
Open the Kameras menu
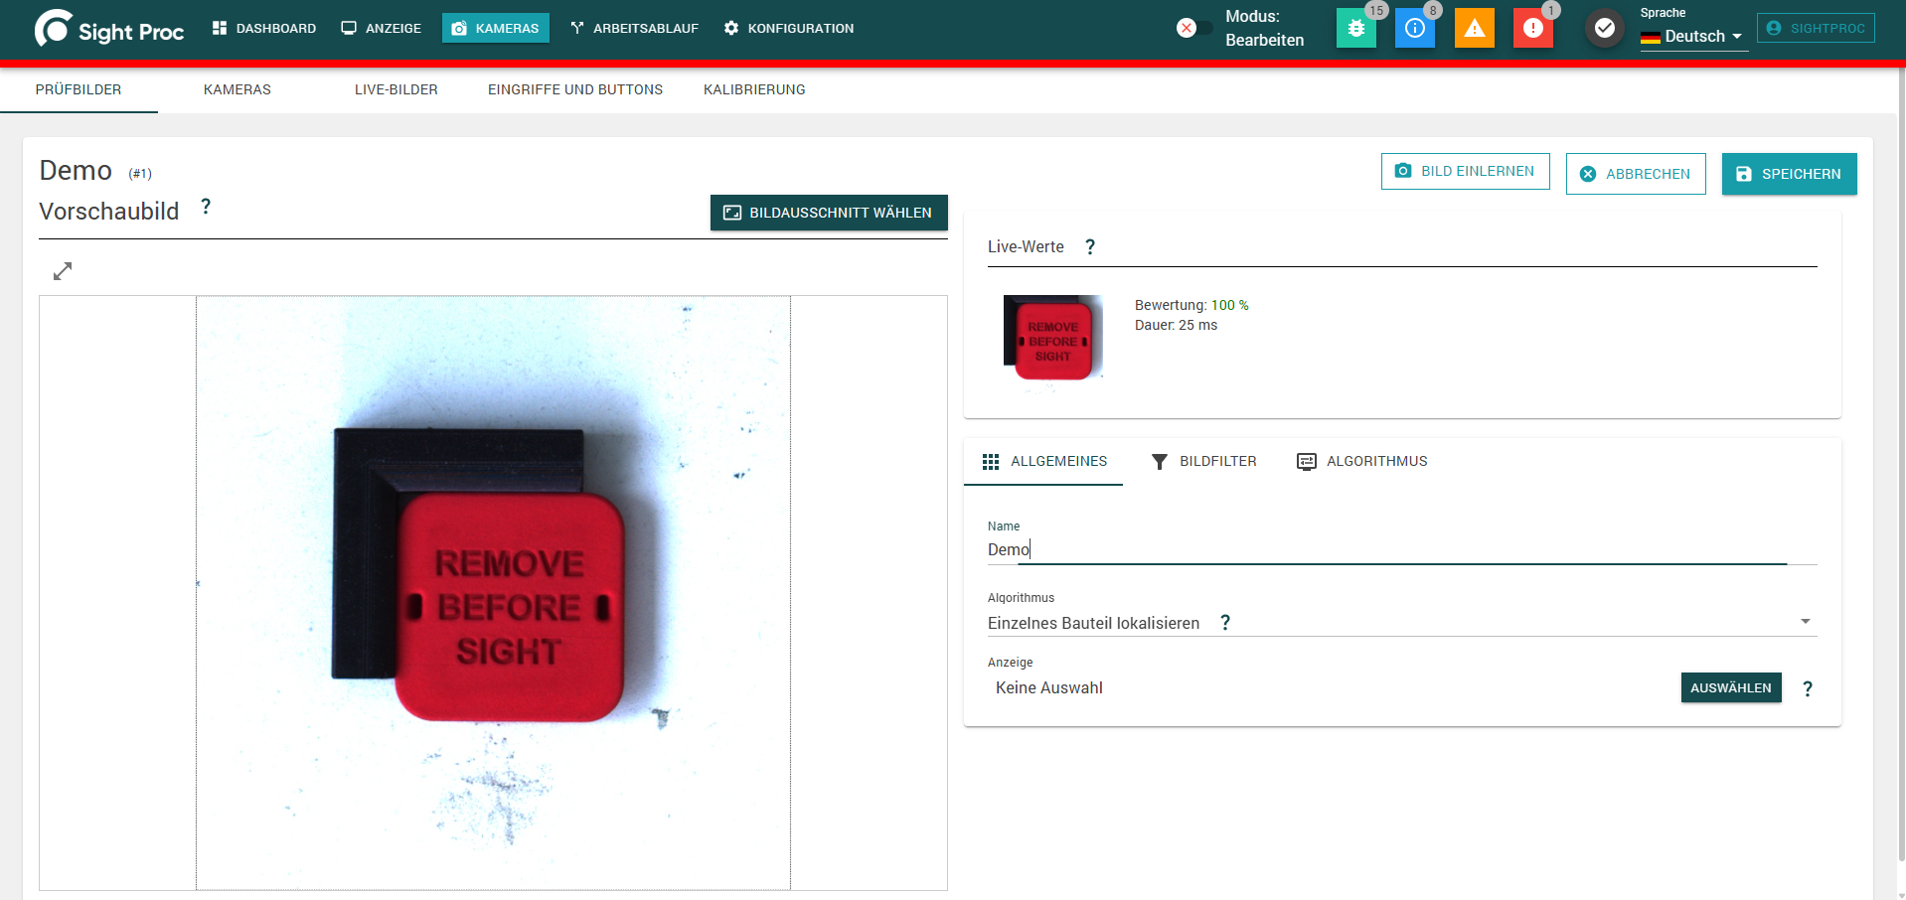click(x=496, y=28)
